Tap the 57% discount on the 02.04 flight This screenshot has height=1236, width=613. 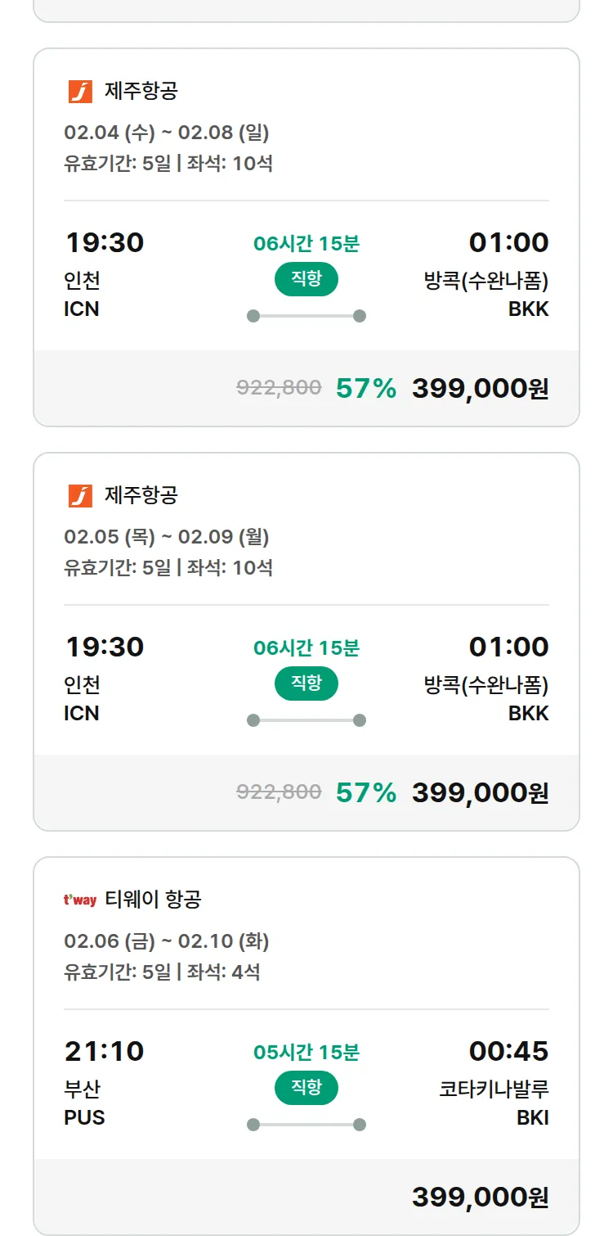tap(366, 388)
